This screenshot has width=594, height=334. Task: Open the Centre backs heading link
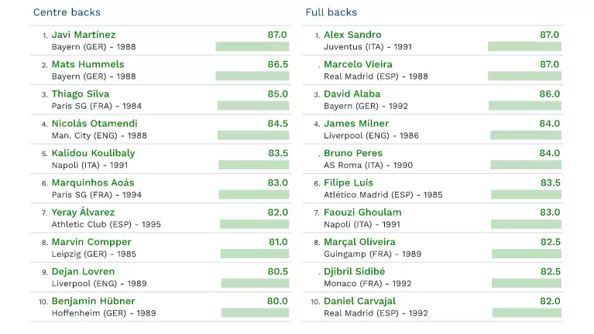[67, 12]
